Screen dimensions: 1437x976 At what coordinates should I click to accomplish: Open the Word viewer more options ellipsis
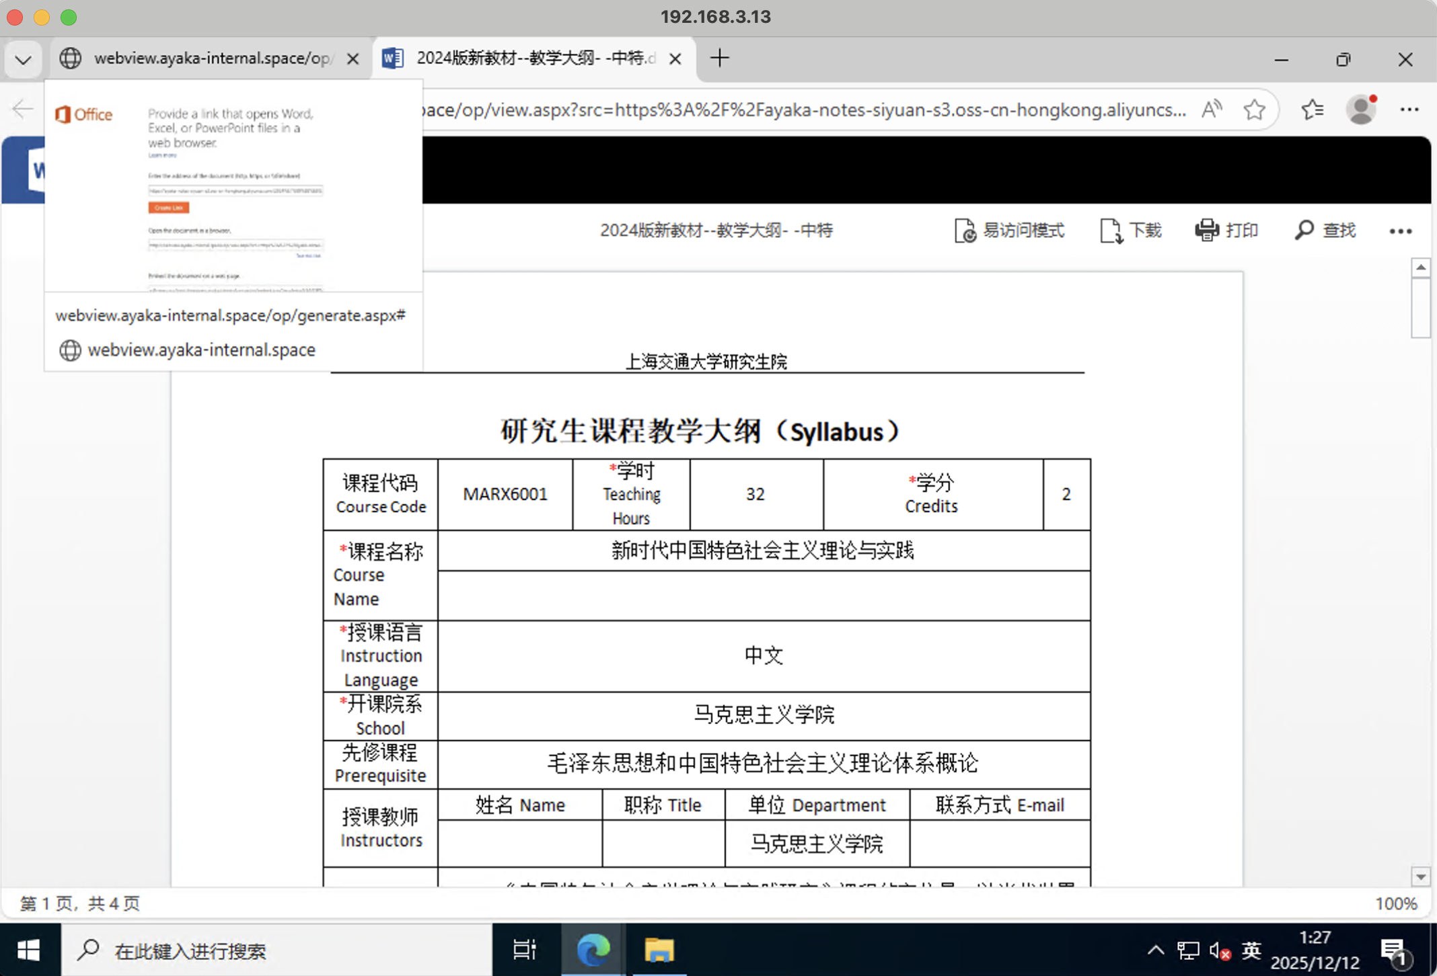tap(1400, 231)
